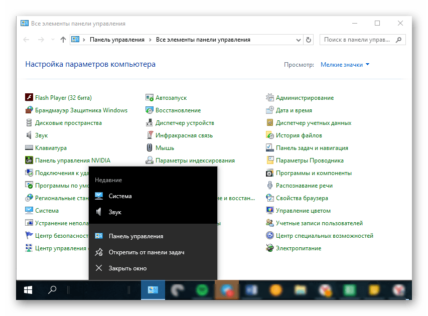Click the Forward navigation arrow
Image resolution: width=428 pixels, height=316 pixels.
click(41, 40)
